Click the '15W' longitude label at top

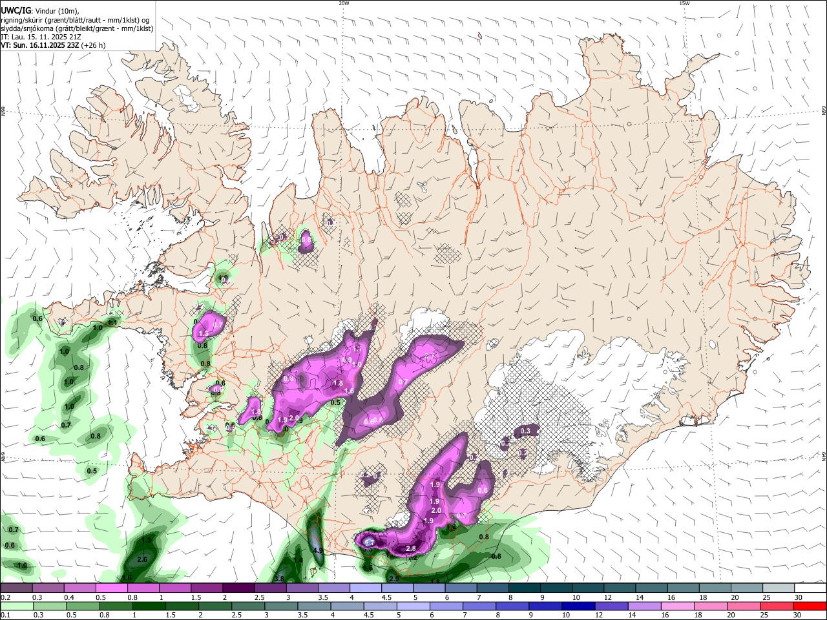tap(684, 3)
